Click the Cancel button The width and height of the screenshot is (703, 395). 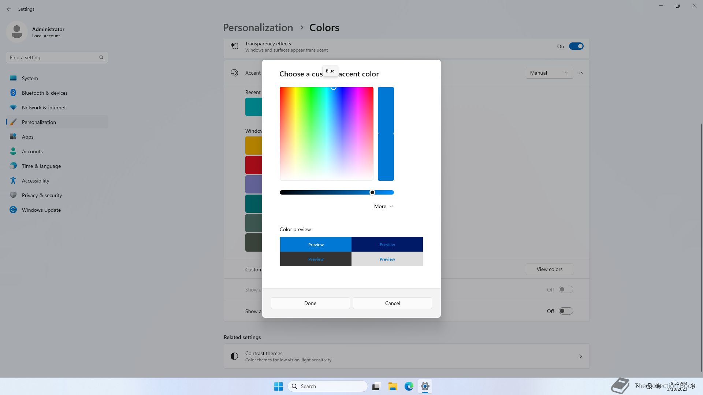tap(392, 303)
